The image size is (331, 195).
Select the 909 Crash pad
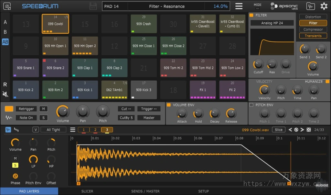click(x=144, y=23)
